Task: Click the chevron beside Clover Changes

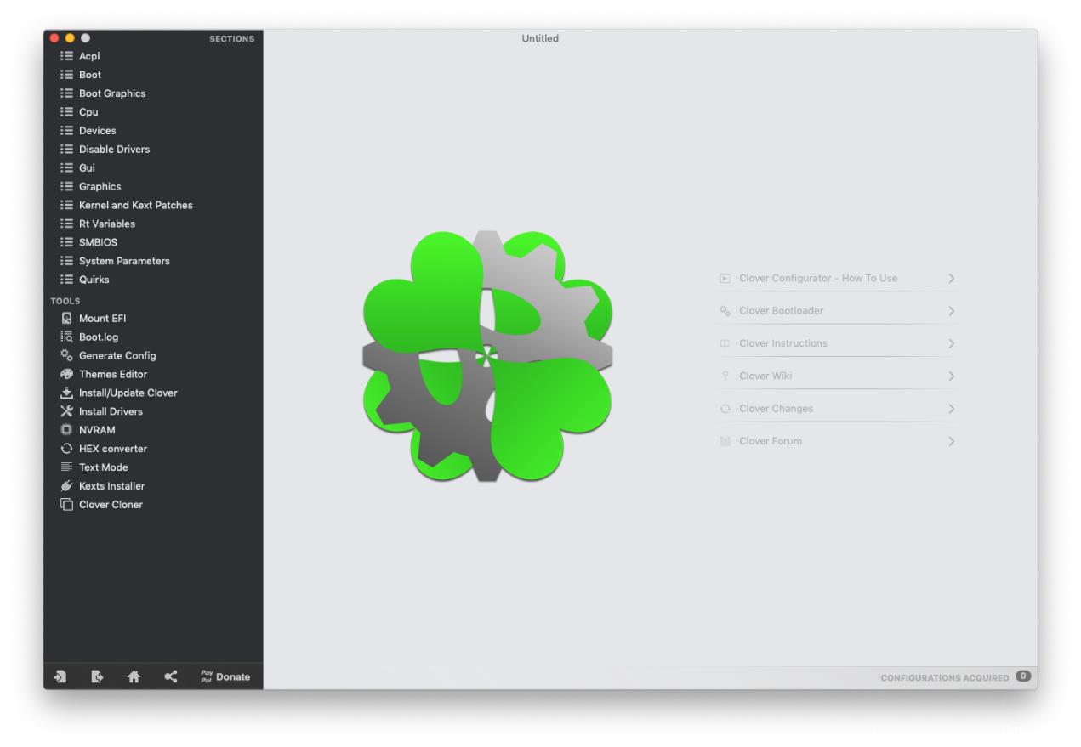Action: (952, 409)
